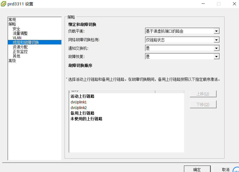Screen dimensions: 239x172
Task: Click the 故障恢复 value field showing 是
Action: coord(182,57)
